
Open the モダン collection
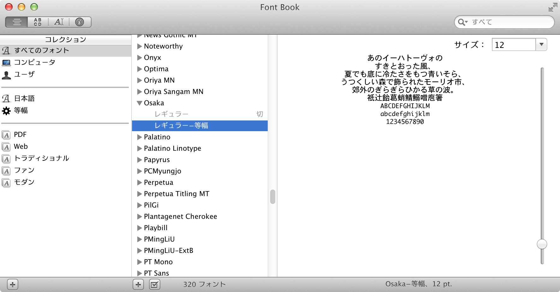tap(66, 182)
